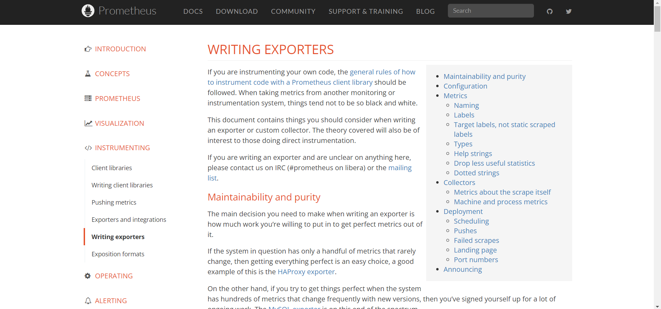
Task: Click the page vertical scrollbar thumb
Action: [x=657, y=19]
